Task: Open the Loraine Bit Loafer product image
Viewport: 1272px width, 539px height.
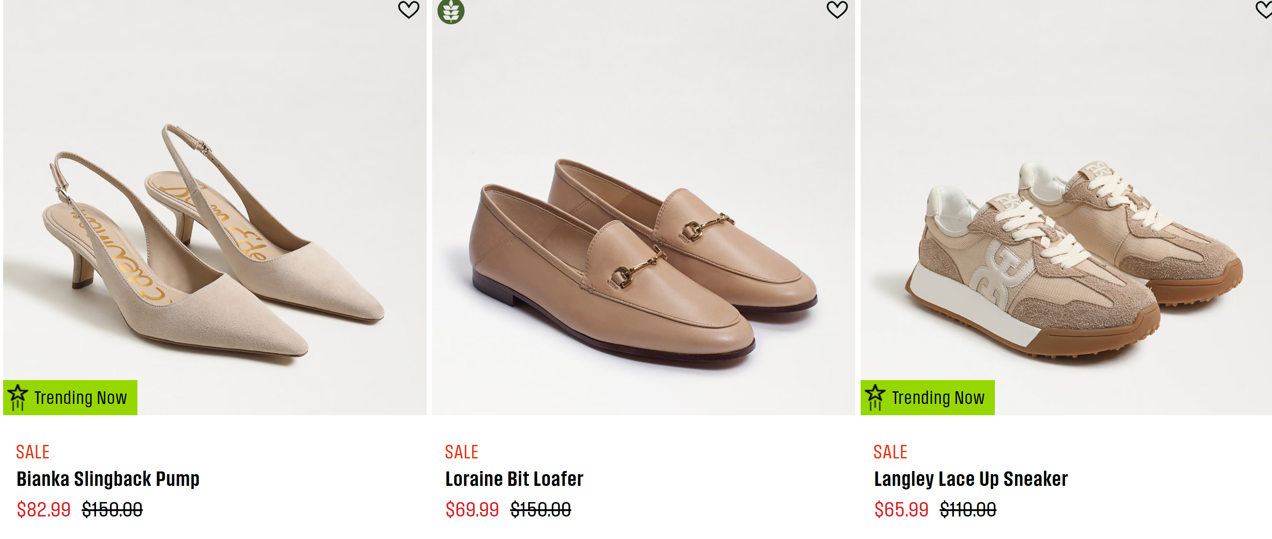Action: click(643, 207)
